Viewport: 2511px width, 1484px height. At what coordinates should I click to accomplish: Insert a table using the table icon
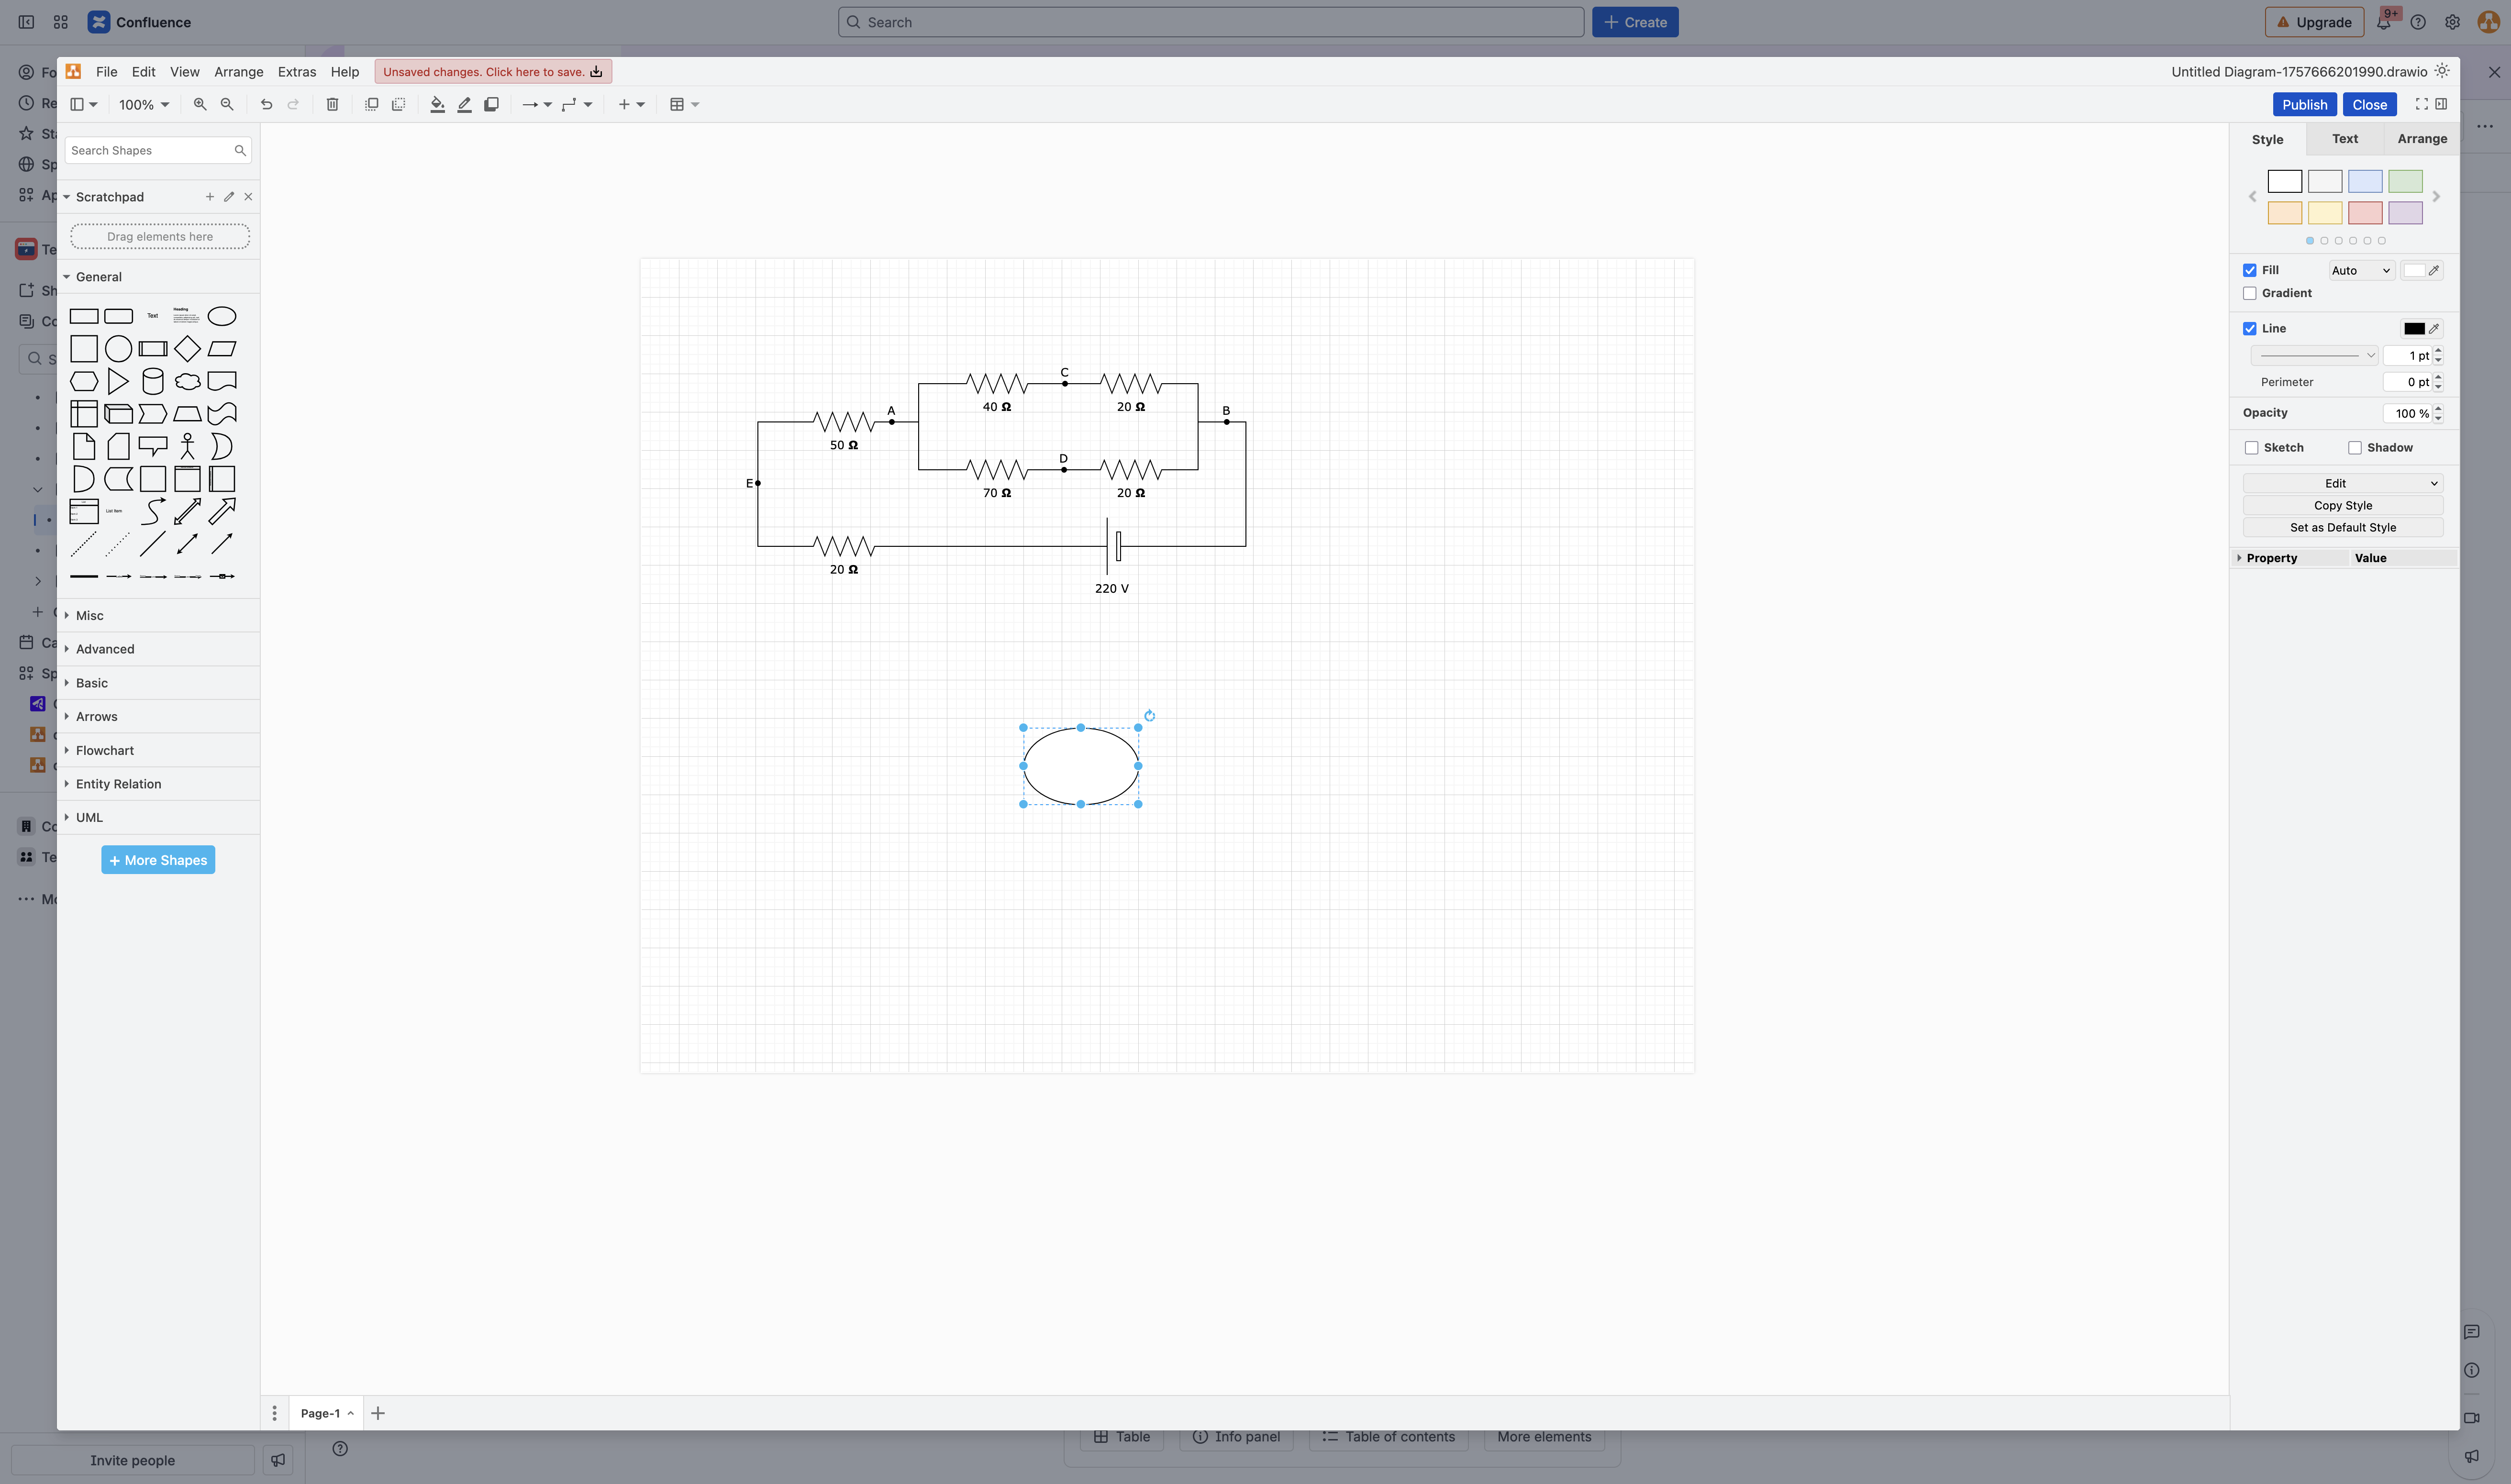[x=678, y=104]
